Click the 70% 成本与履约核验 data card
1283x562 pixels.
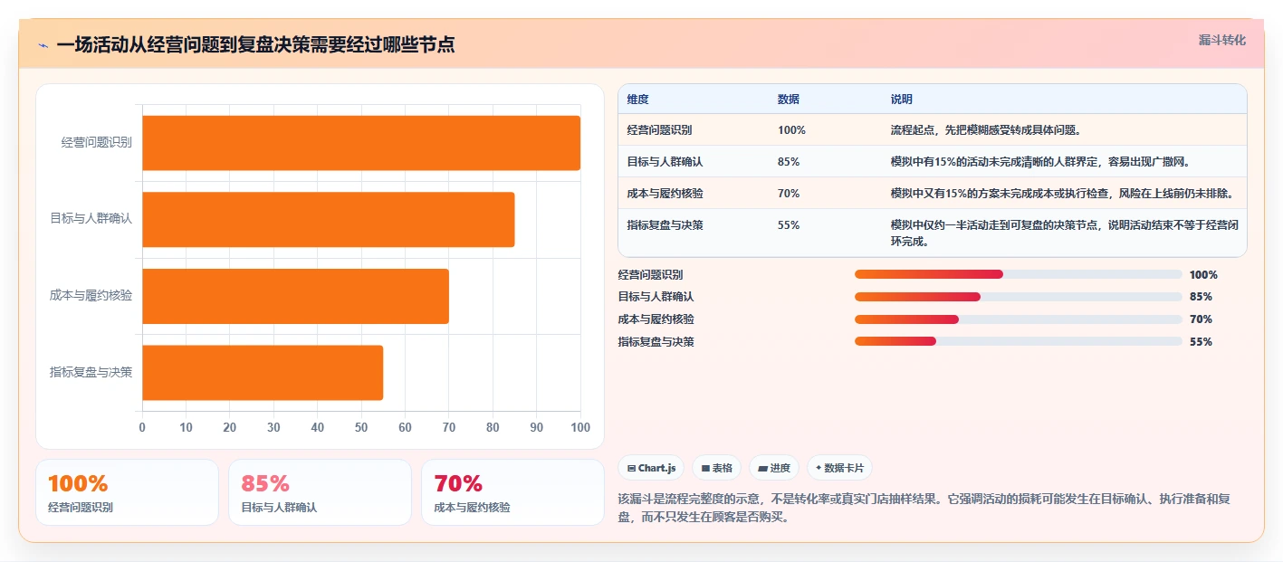click(x=512, y=492)
